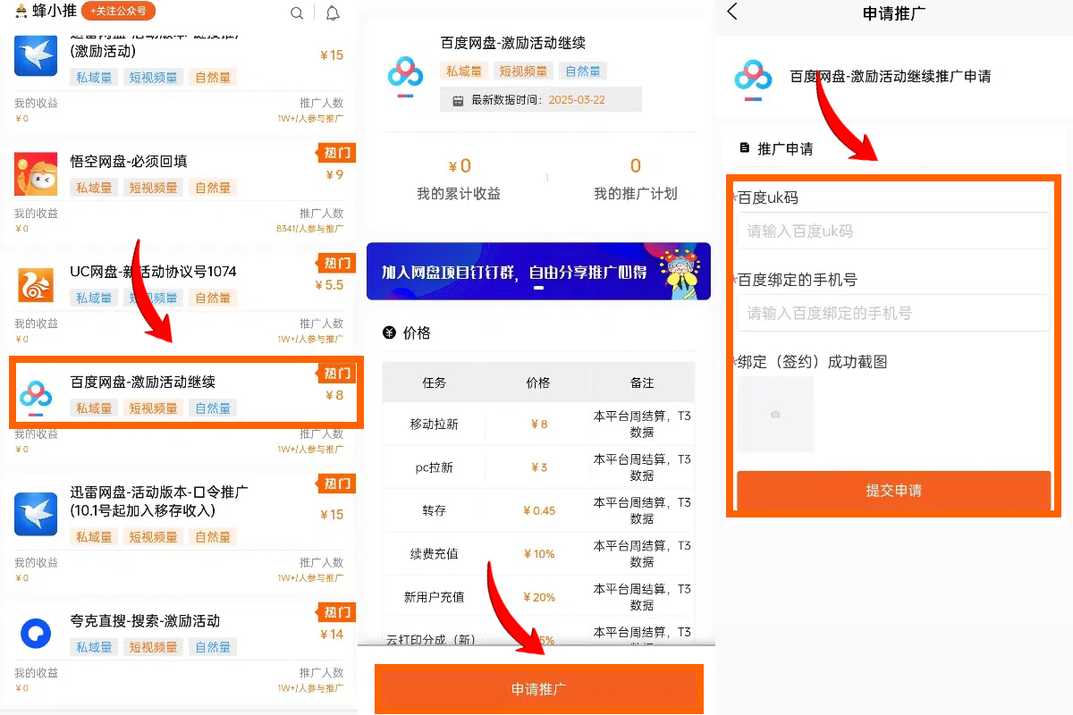Go back using the arrow on 申请推广 page

click(x=732, y=12)
